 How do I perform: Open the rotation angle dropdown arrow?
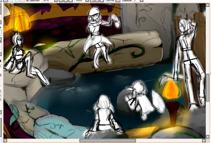(x=87, y=1)
